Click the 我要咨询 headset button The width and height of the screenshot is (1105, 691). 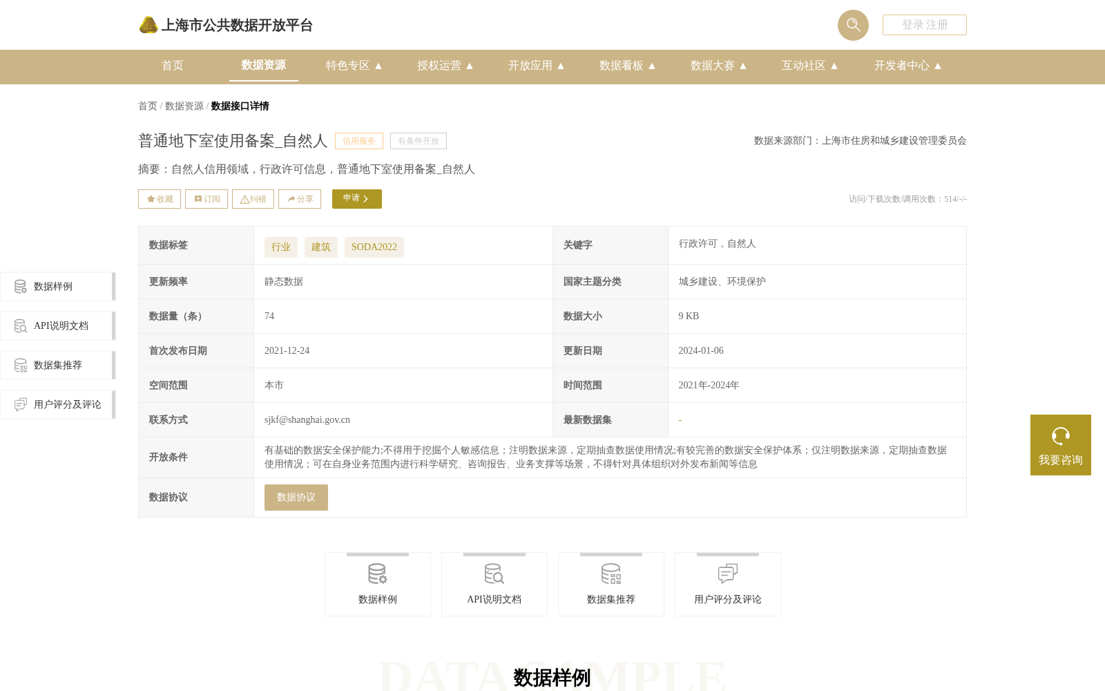(1061, 445)
